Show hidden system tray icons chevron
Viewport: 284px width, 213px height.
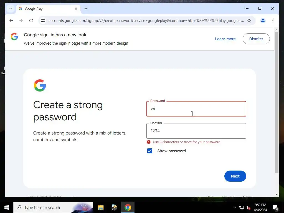coord(235,207)
